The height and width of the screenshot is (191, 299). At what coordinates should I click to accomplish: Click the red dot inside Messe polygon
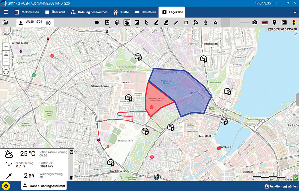[x=151, y=107]
